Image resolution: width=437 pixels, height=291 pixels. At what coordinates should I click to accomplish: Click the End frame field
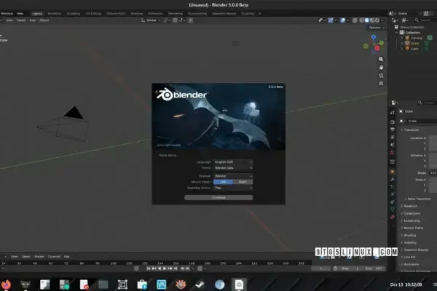coord(374,268)
